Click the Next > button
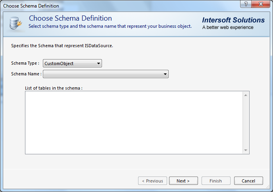The height and width of the screenshot is (192, 273). click(183, 181)
